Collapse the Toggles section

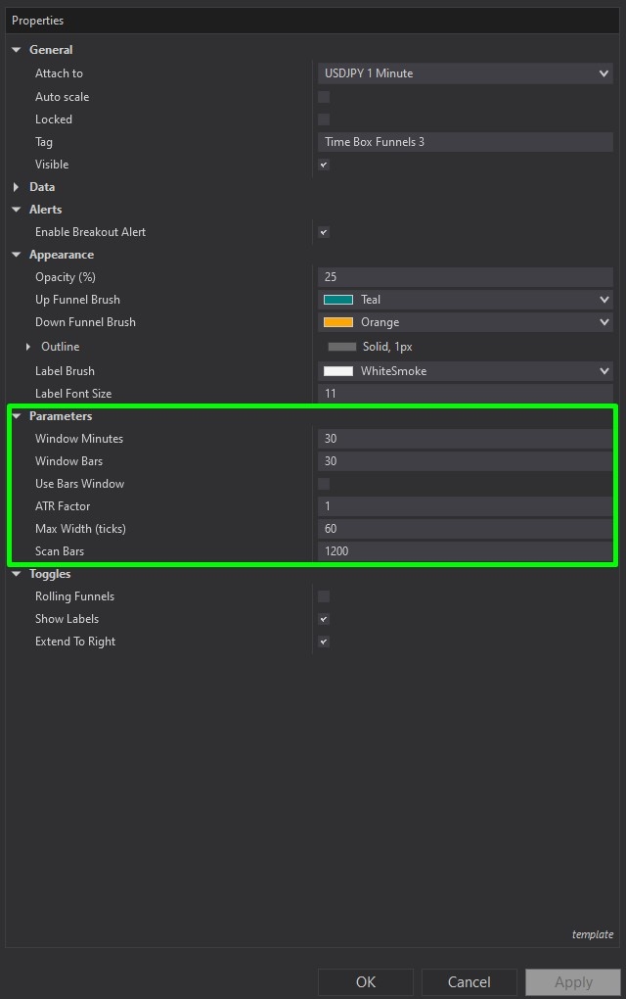point(16,573)
